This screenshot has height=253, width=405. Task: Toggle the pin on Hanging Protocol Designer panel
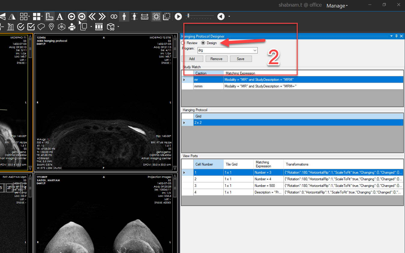pyautogui.click(x=396, y=36)
